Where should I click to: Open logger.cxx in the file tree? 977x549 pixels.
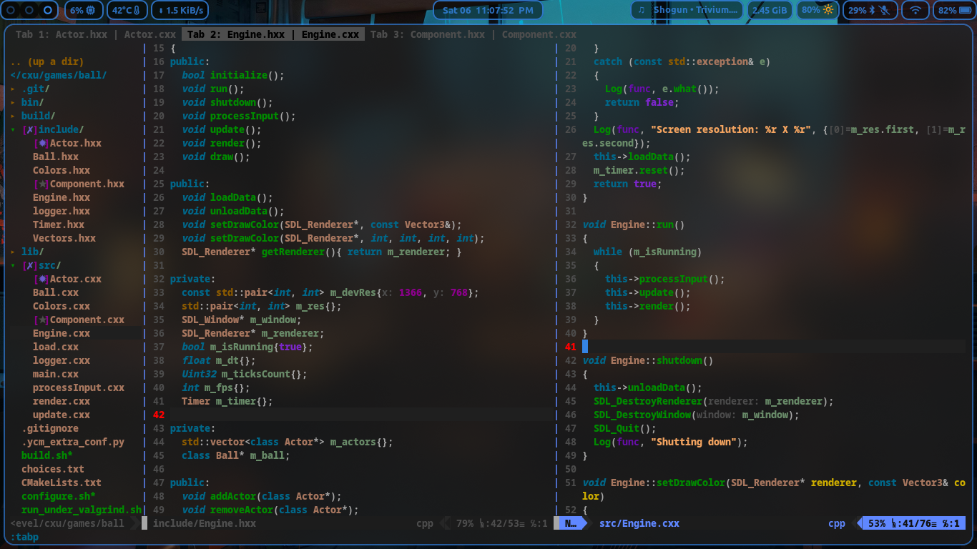[x=62, y=360]
